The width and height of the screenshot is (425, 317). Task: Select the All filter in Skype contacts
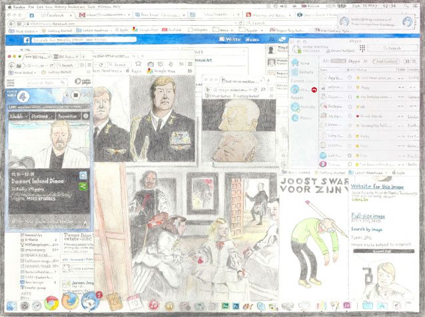tap(325, 61)
